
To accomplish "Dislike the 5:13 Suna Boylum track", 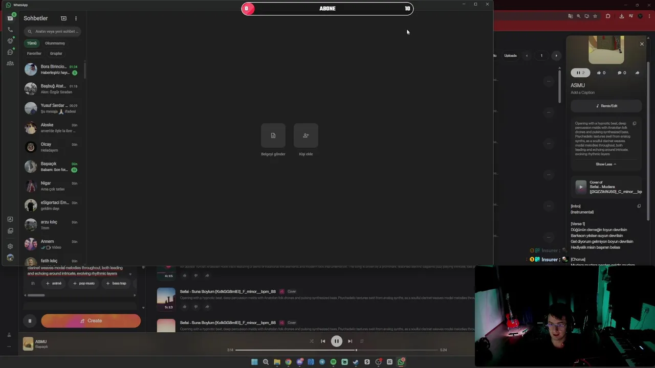I will (x=195, y=307).
